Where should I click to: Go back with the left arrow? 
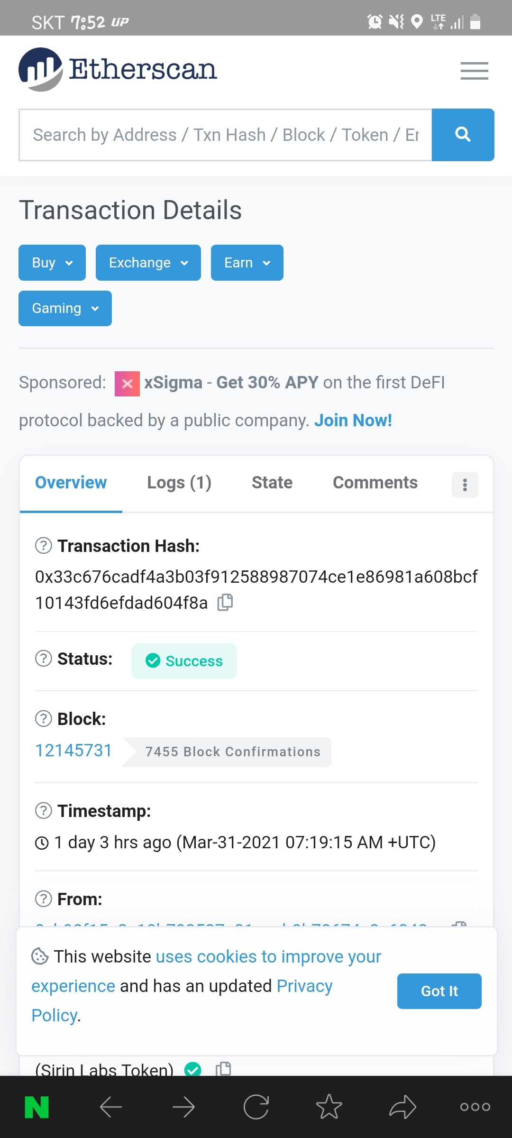coord(111,1107)
